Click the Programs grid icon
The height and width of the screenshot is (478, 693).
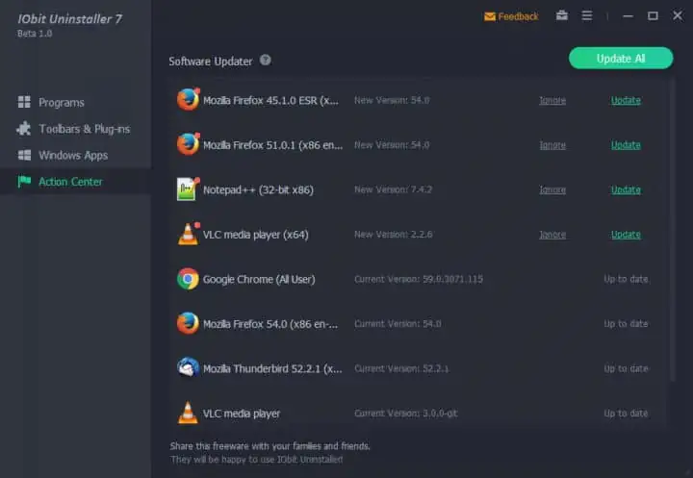24,102
